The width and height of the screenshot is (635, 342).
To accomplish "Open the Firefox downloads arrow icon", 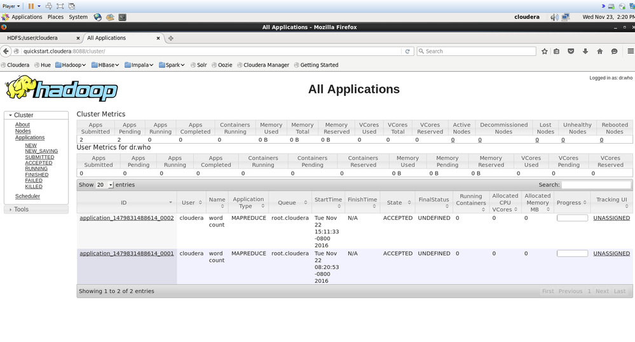I will (585, 51).
